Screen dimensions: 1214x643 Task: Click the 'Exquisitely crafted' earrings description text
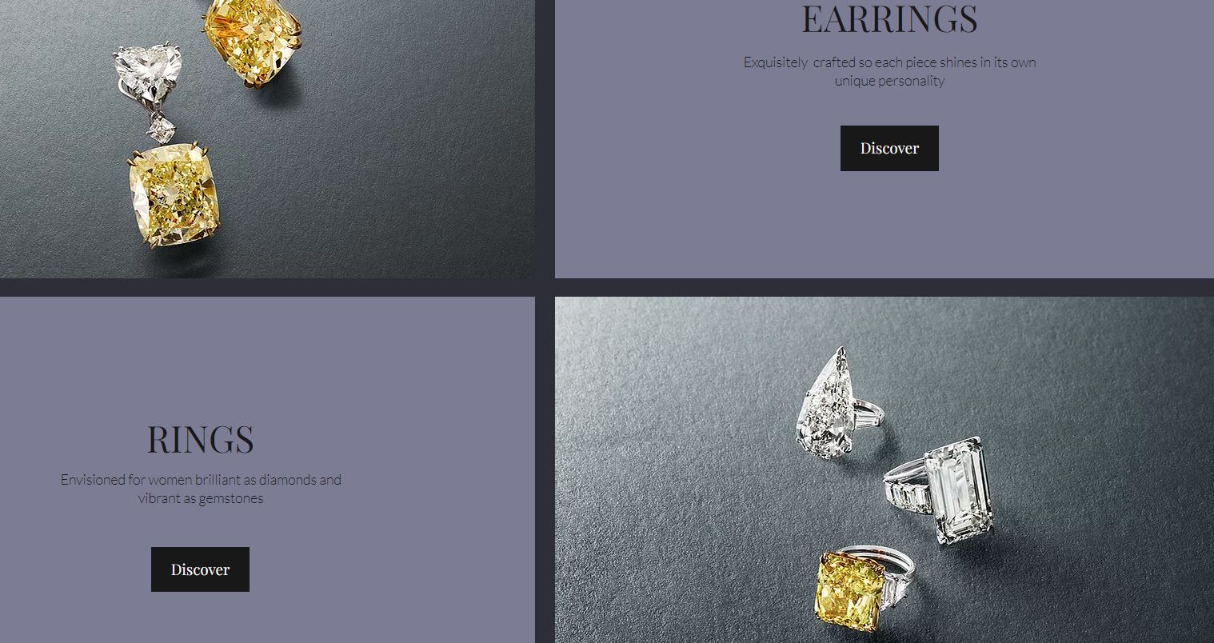tap(889, 71)
